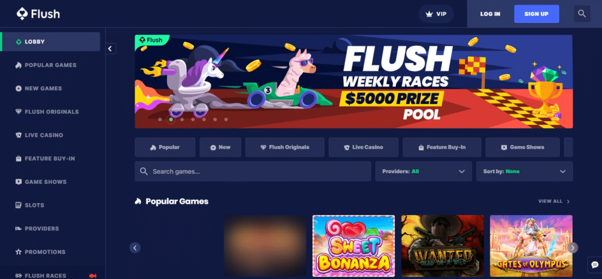Go to previous popular games carousel arrow
The image size is (602, 279).
(x=135, y=247)
